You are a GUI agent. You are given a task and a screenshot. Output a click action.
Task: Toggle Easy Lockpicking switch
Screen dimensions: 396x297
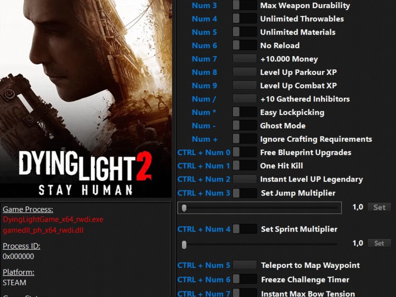click(x=244, y=112)
